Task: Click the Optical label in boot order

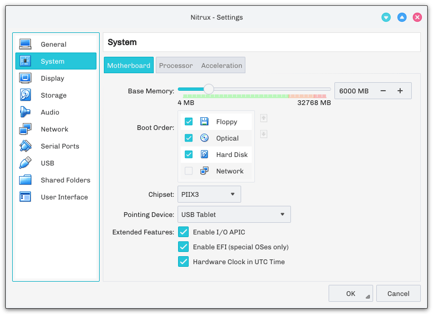Action: pyautogui.click(x=227, y=138)
